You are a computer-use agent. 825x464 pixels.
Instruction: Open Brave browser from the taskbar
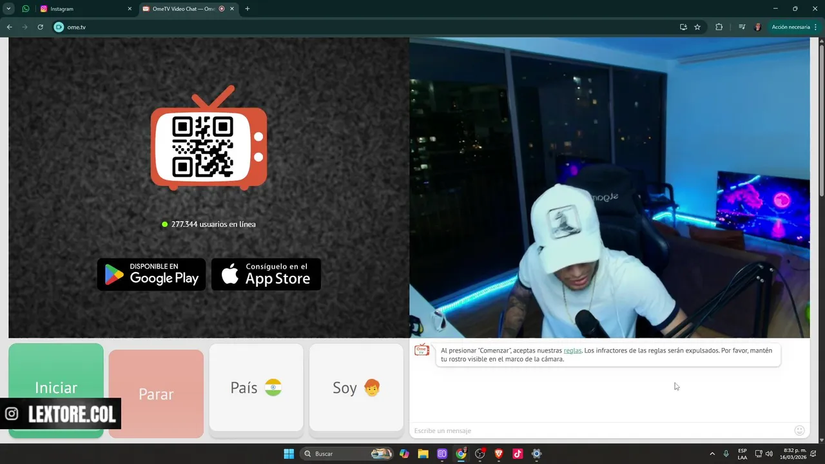pos(499,454)
